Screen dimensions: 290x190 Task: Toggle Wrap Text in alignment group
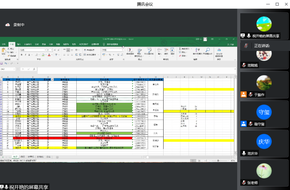tap(89, 50)
